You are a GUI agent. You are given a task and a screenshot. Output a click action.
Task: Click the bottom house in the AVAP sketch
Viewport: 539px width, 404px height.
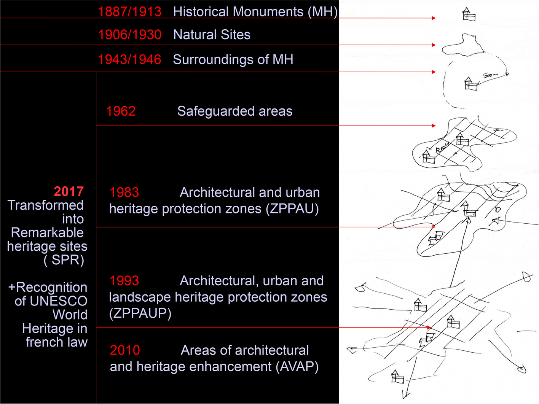(397, 377)
